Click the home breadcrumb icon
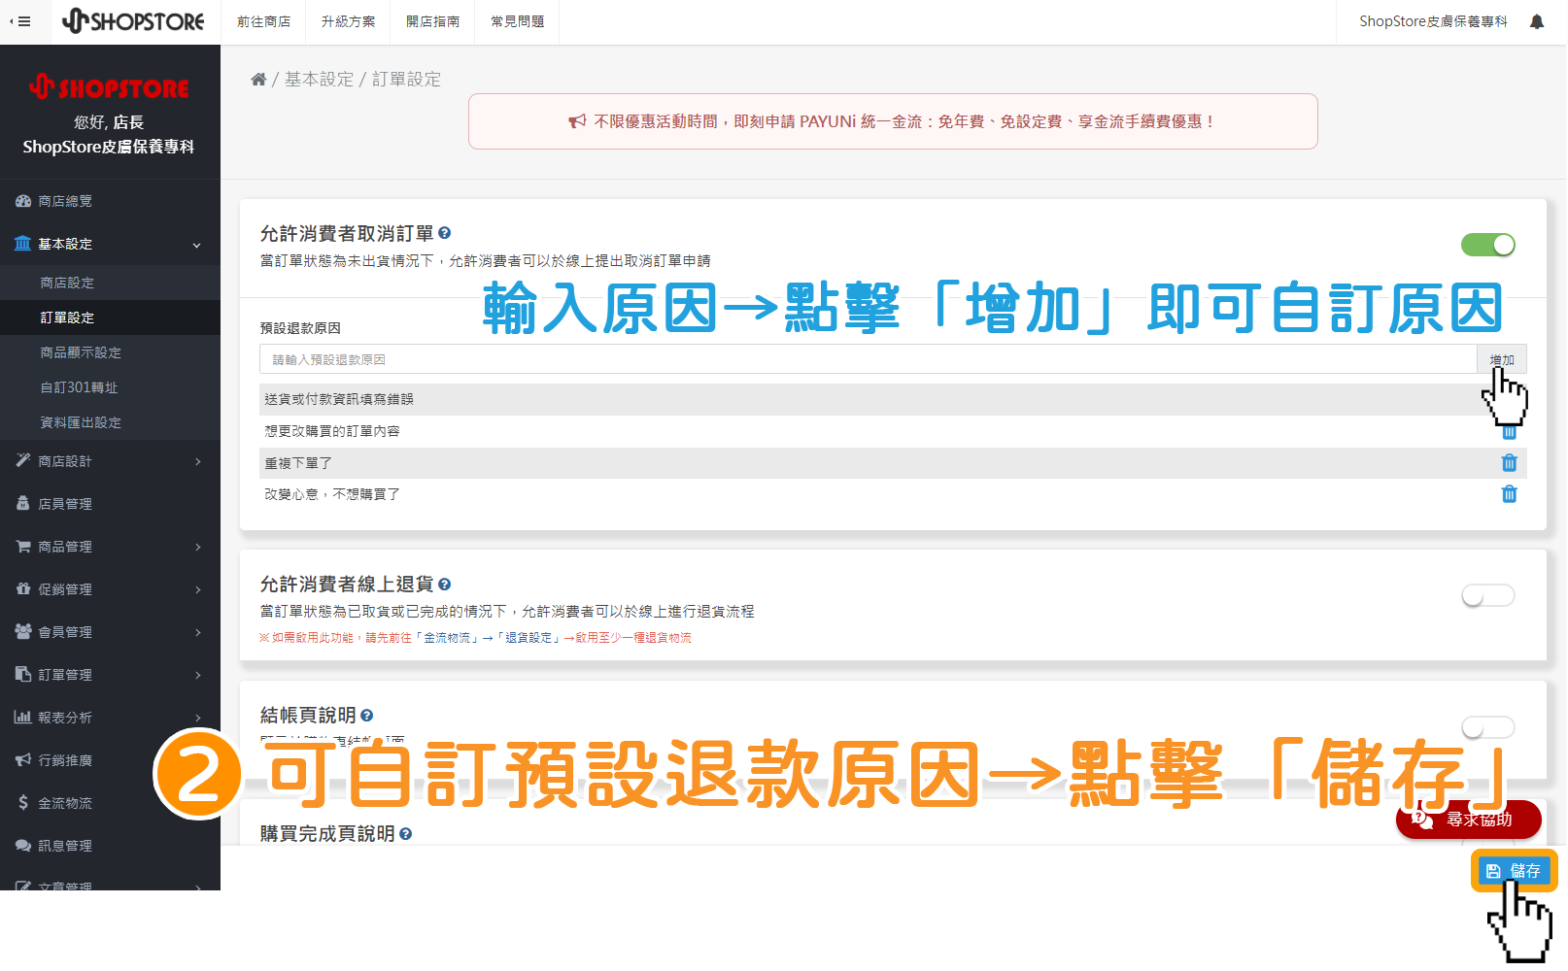Image resolution: width=1568 pixels, height=971 pixels. [258, 79]
